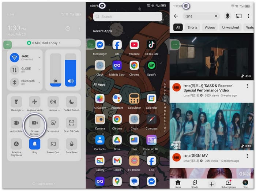Launch YouTube from Recent Apps

(x=134, y=45)
